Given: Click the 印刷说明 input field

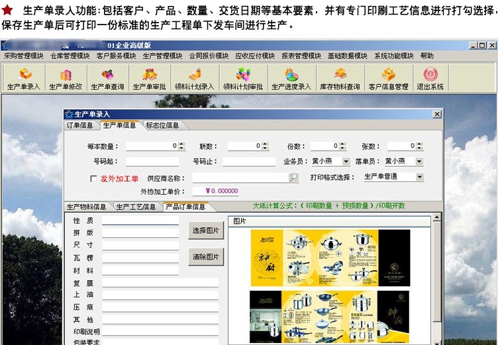Looking at the screenshot, I should pos(160,331).
